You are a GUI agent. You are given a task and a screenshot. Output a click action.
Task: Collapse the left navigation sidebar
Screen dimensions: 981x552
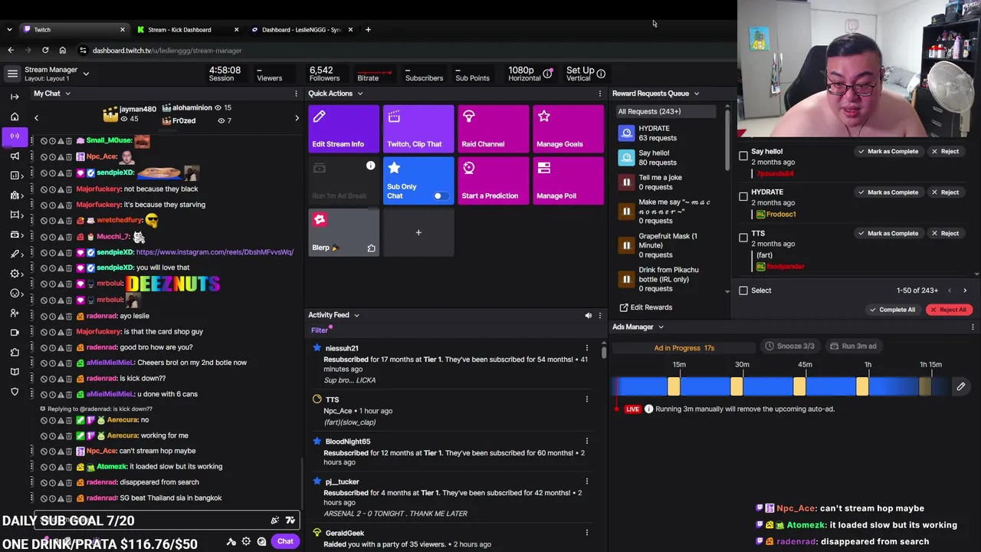15,97
